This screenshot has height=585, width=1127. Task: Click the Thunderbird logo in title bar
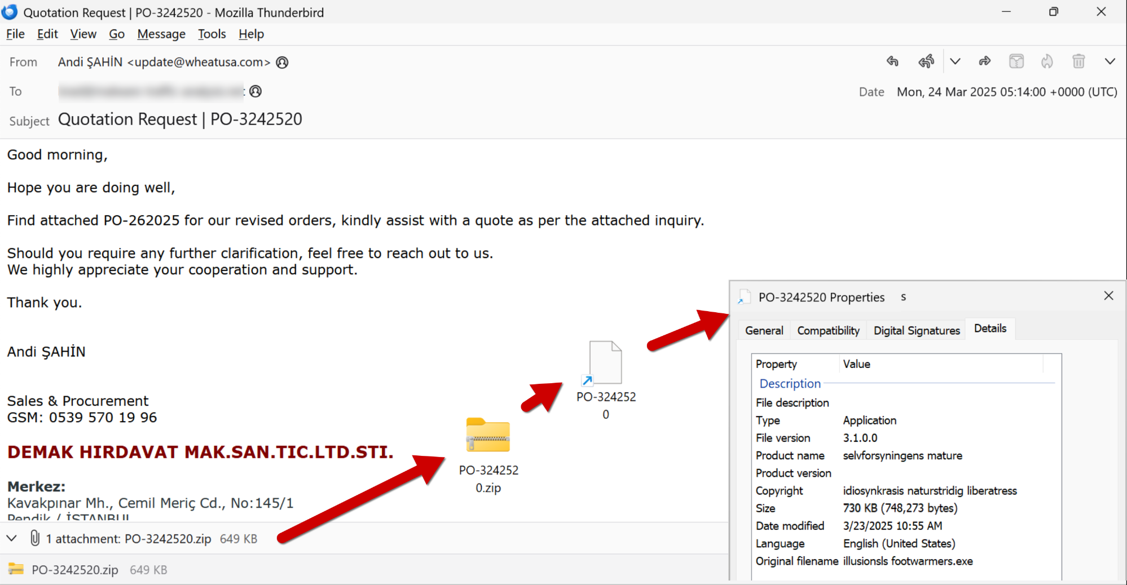pyautogui.click(x=10, y=12)
